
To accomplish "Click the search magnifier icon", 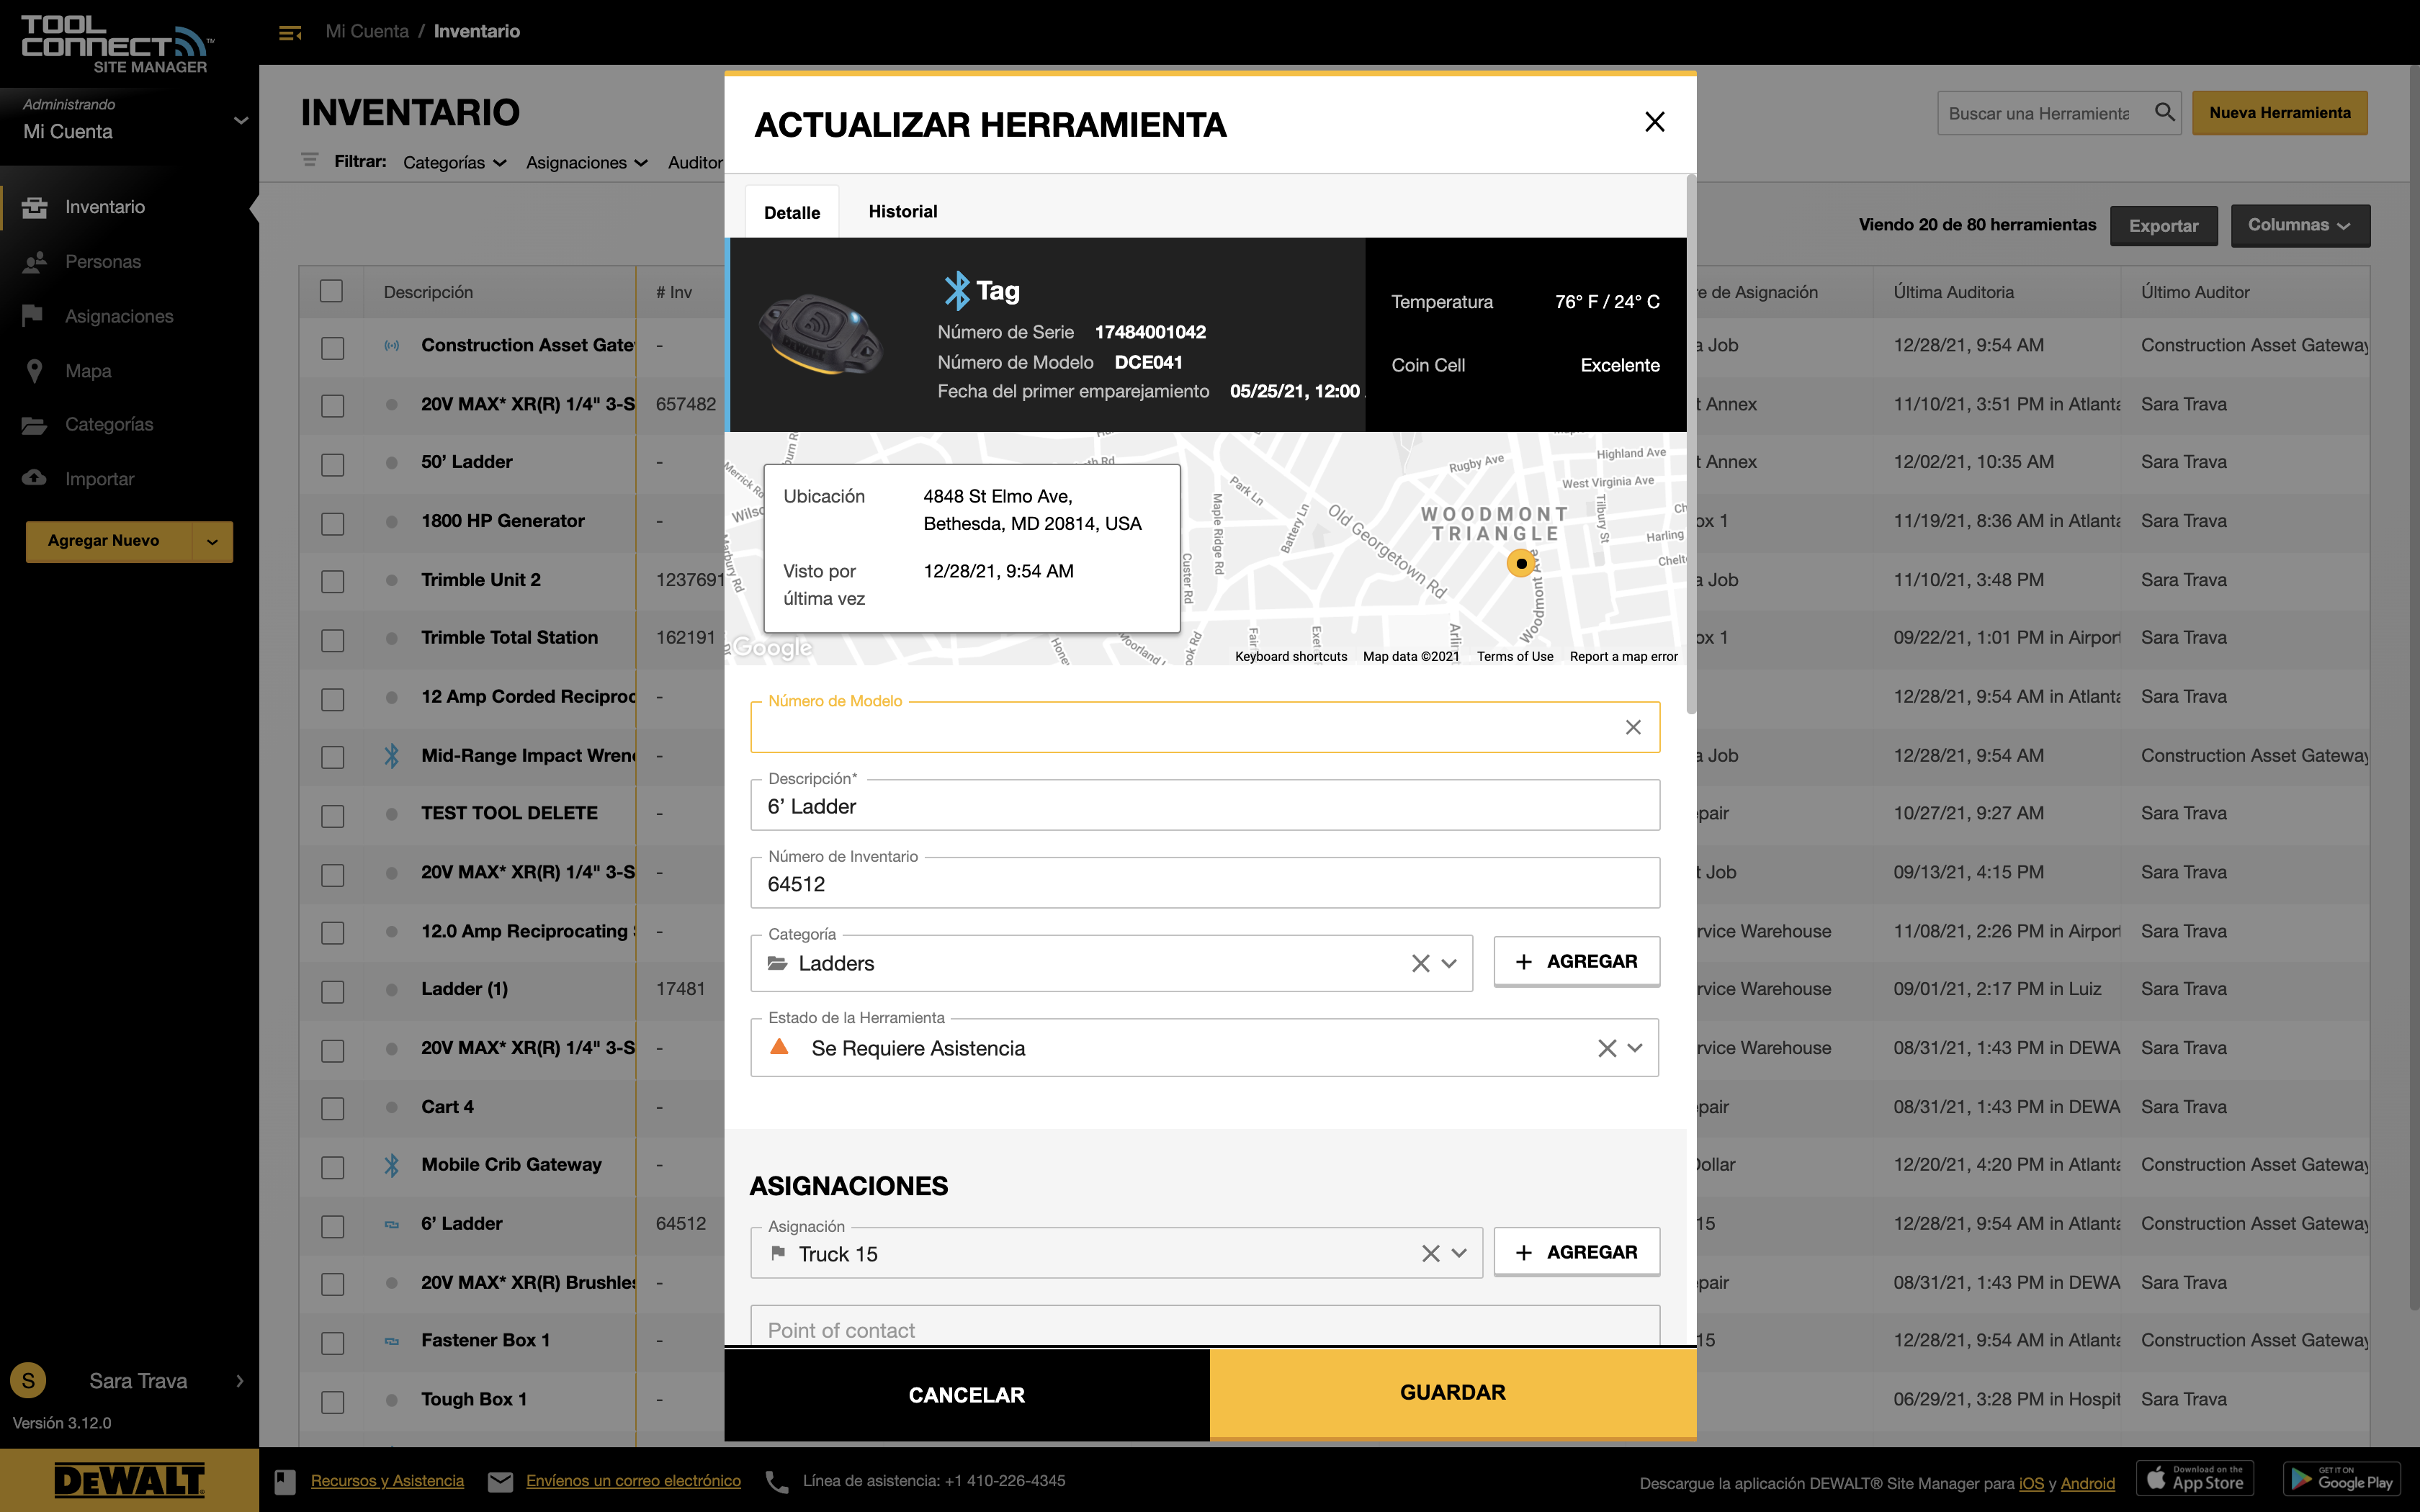I will tap(2164, 112).
